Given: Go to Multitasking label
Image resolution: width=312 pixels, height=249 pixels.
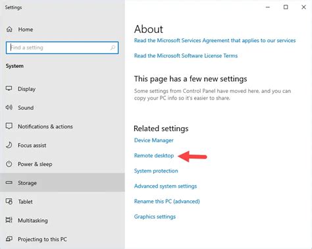Looking at the screenshot, I should (33, 221).
